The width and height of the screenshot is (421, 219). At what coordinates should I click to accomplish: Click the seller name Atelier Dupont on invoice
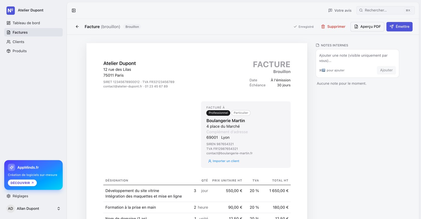pos(119,63)
